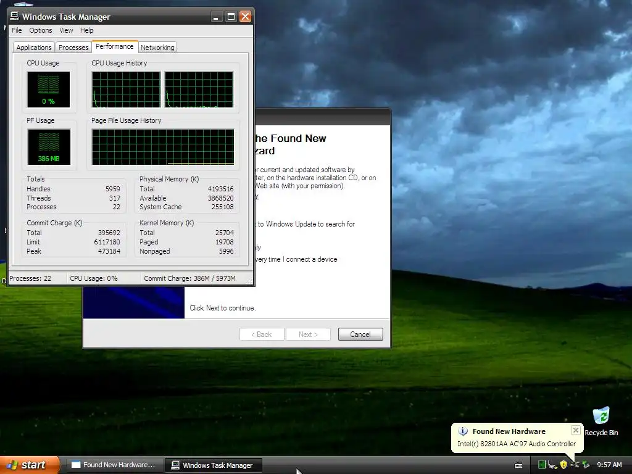The image size is (632, 474).
Task: Click the Available memory value 3868520
Action: 220,198
